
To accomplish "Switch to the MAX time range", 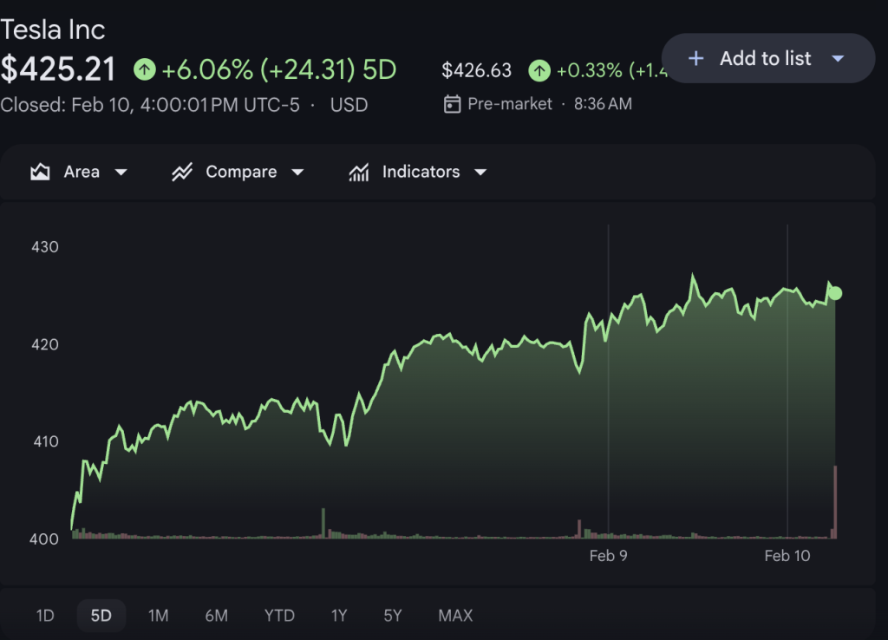I will (454, 616).
